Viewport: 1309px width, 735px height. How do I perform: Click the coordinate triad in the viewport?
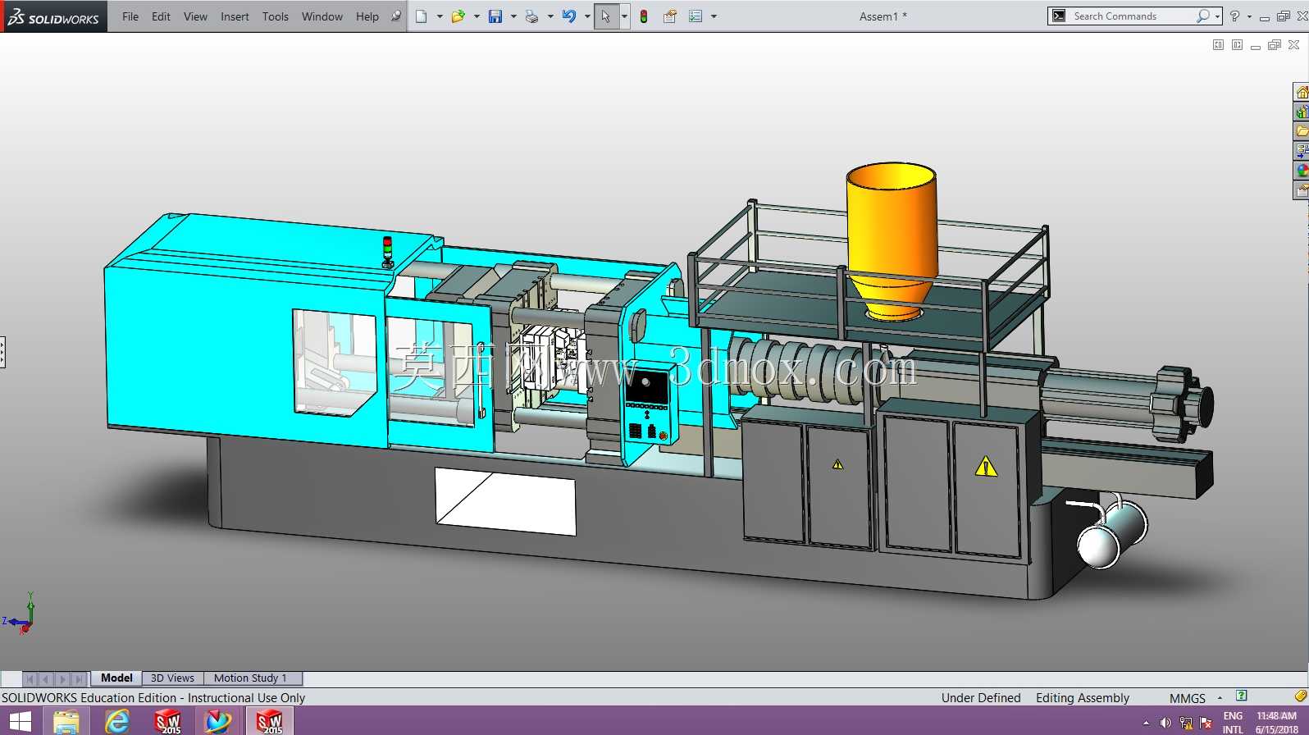tap(21, 615)
